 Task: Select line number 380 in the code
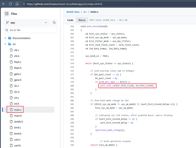point(72,86)
